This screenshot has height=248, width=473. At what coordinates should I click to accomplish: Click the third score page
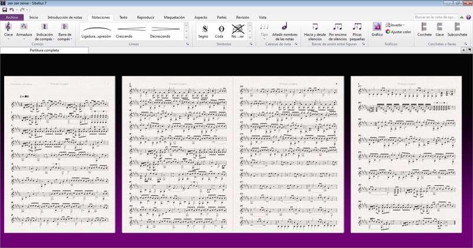[x=289, y=154]
